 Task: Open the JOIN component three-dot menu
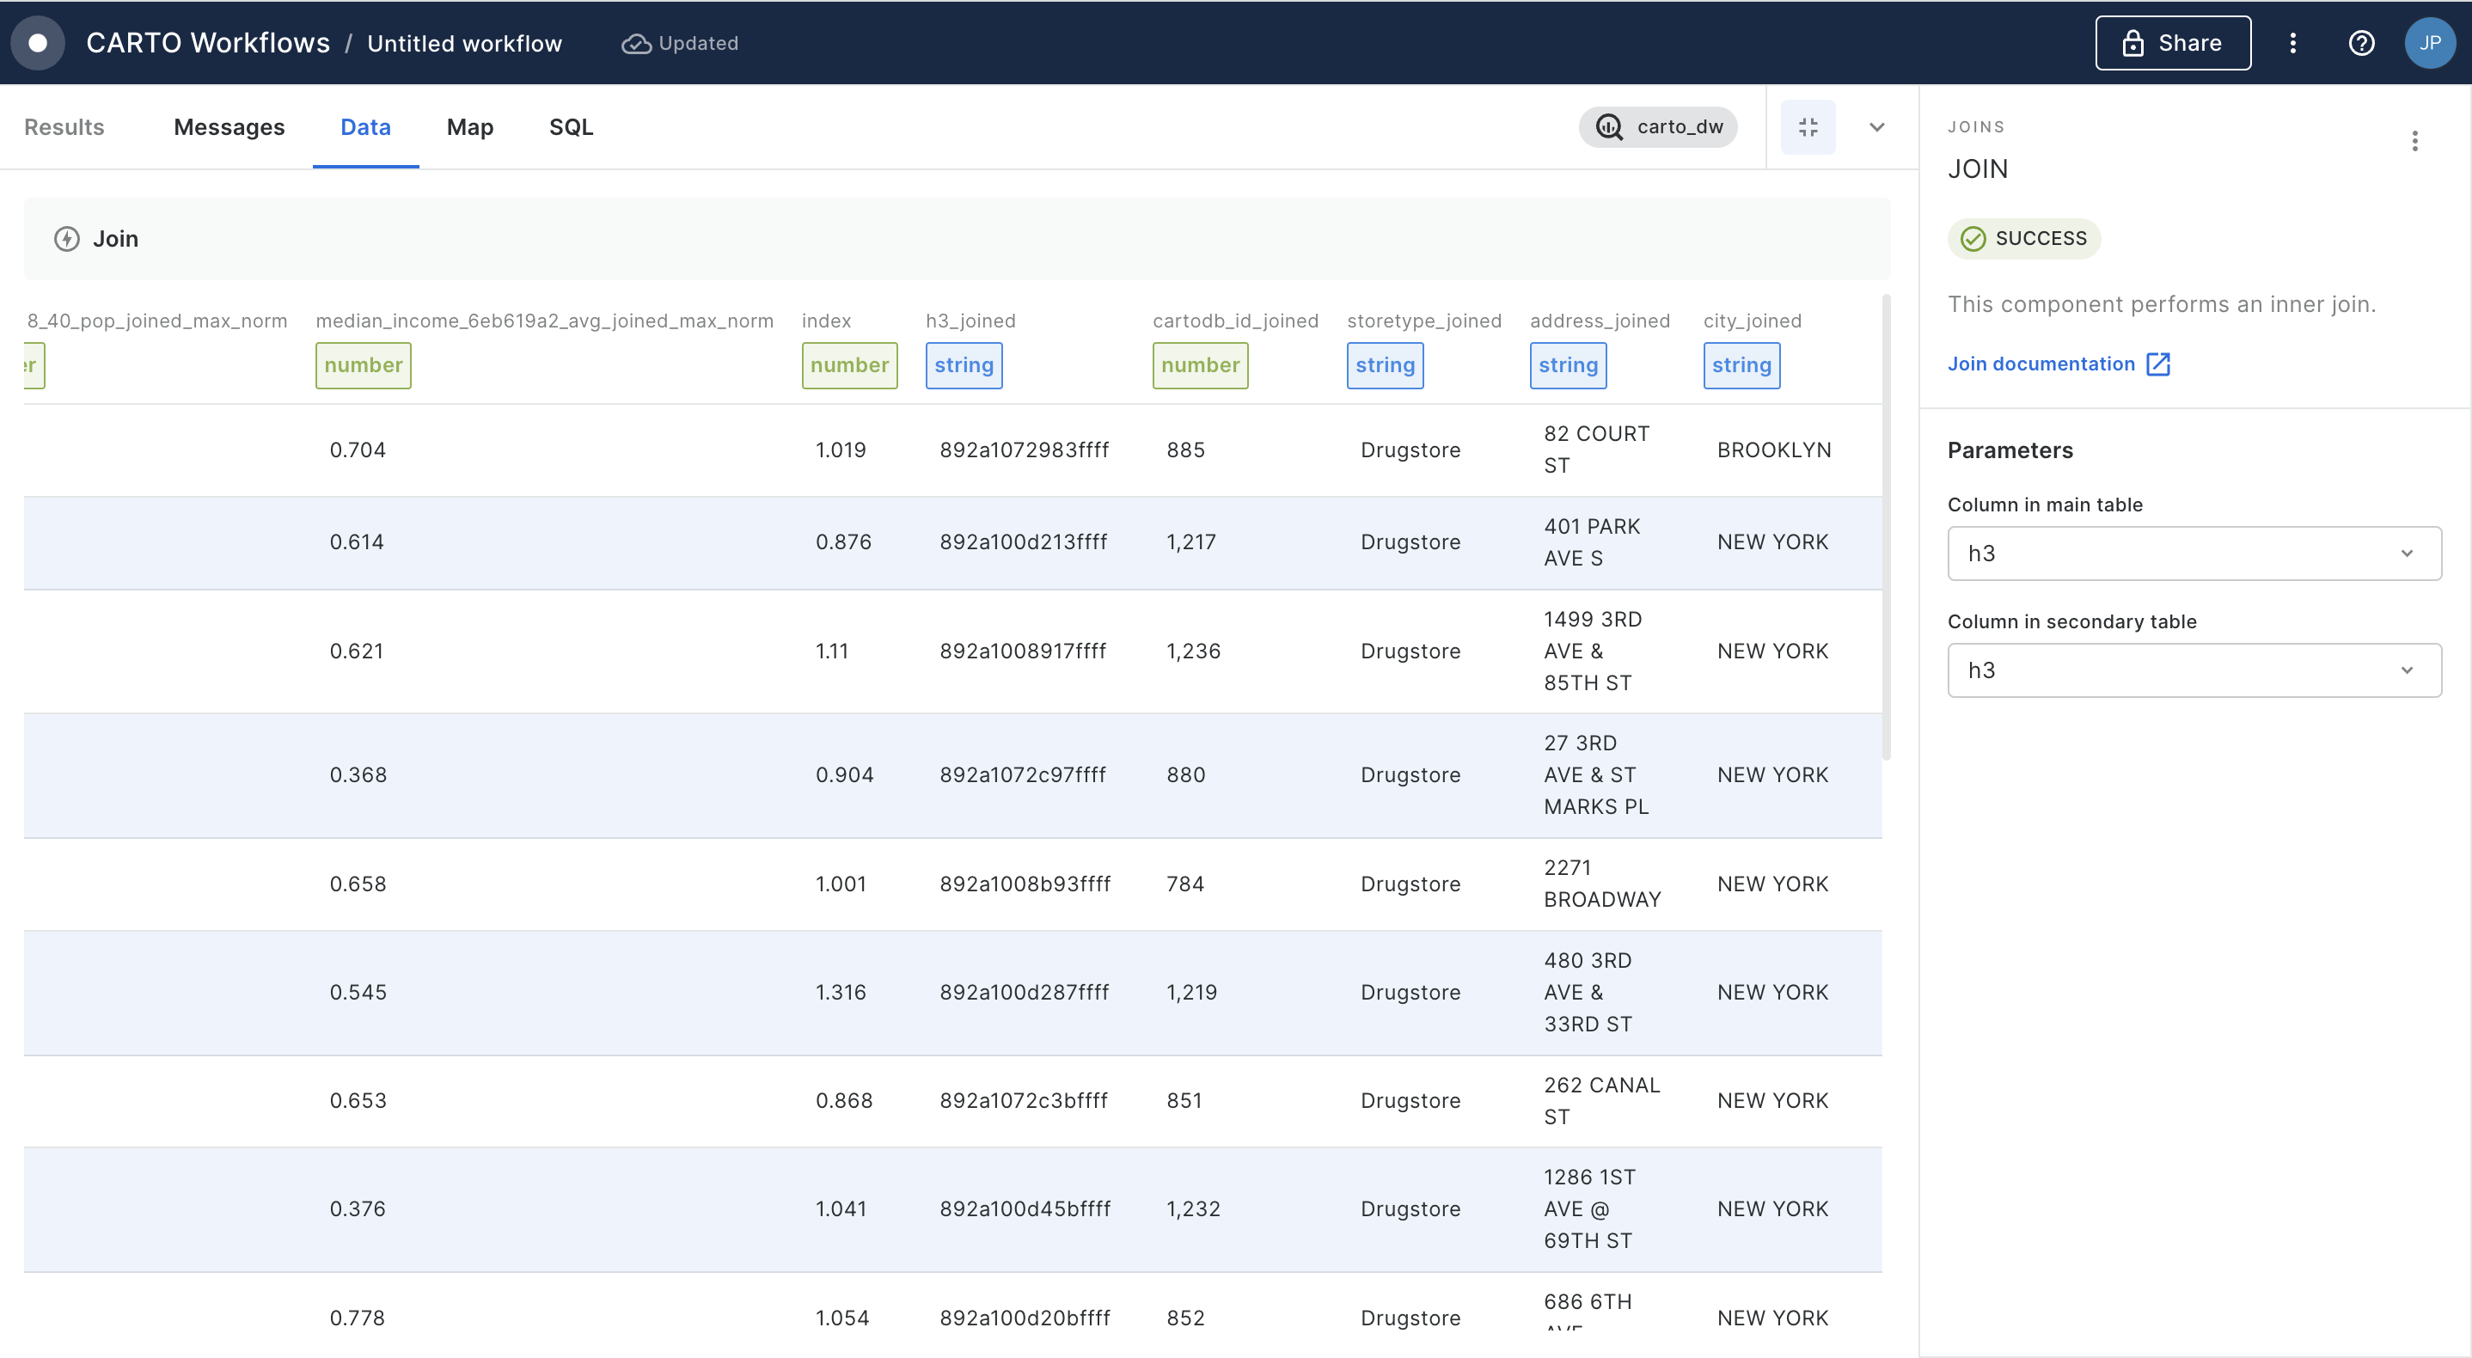[2414, 142]
